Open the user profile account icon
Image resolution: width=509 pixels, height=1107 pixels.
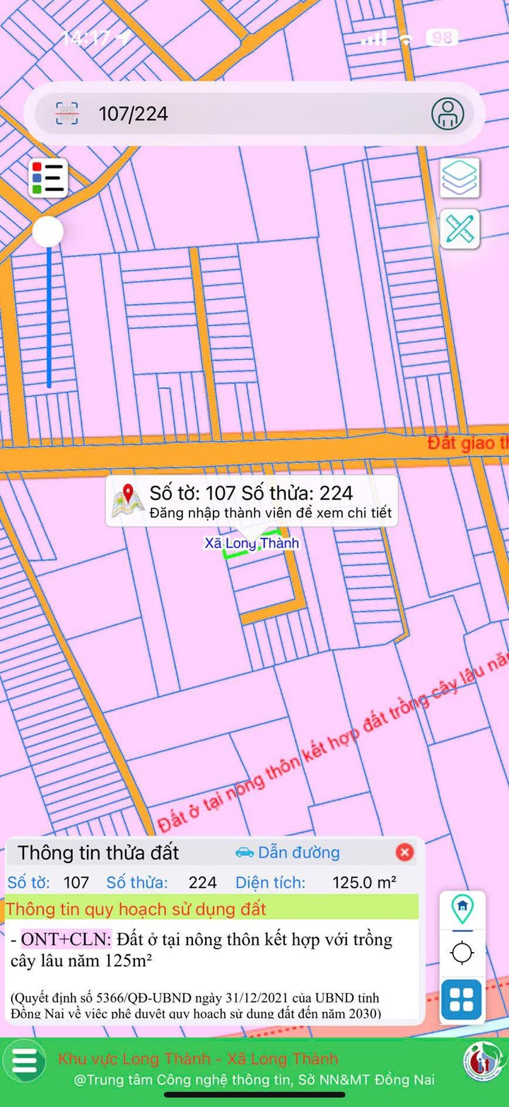point(447,113)
